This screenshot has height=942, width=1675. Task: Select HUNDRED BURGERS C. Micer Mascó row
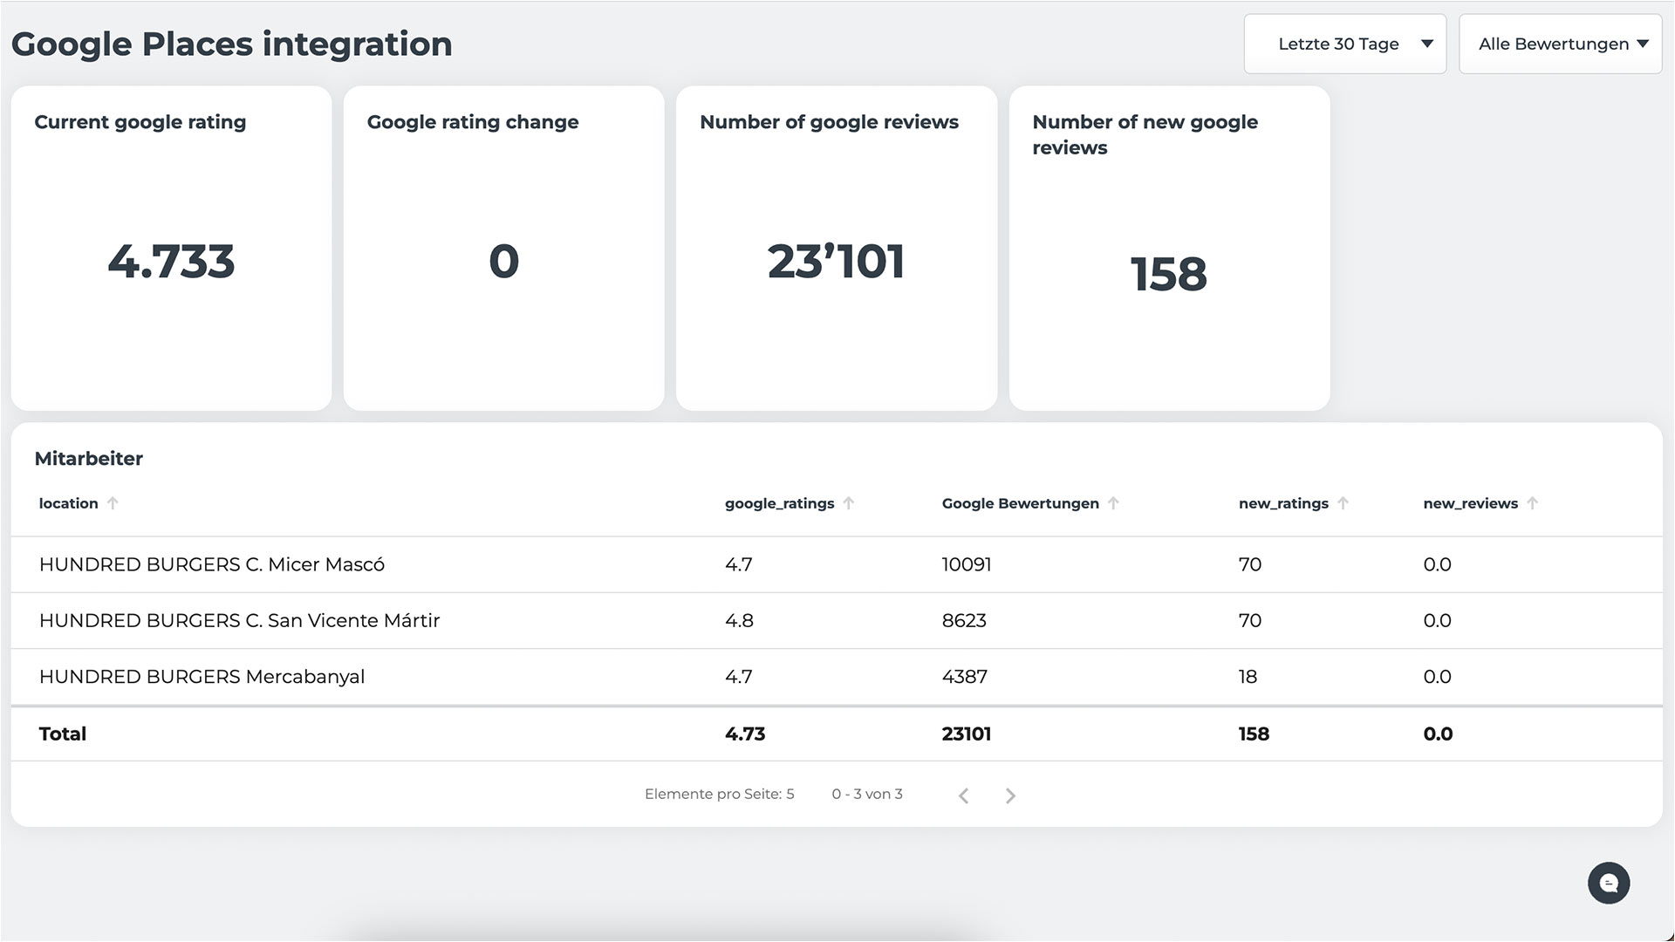pos(837,564)
